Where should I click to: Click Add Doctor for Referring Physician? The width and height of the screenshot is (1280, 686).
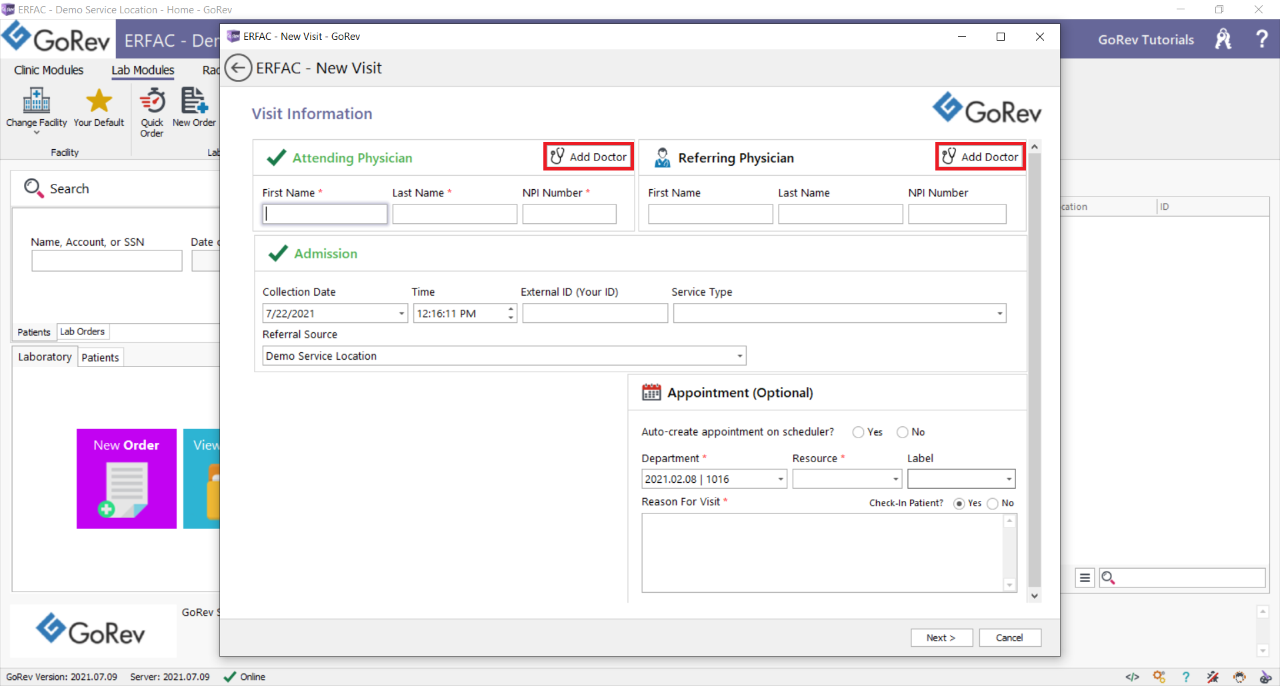tap(980, 157)
